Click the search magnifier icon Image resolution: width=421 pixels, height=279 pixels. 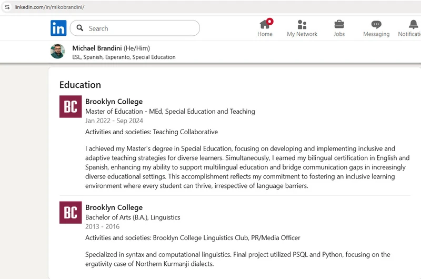[80, 28]
